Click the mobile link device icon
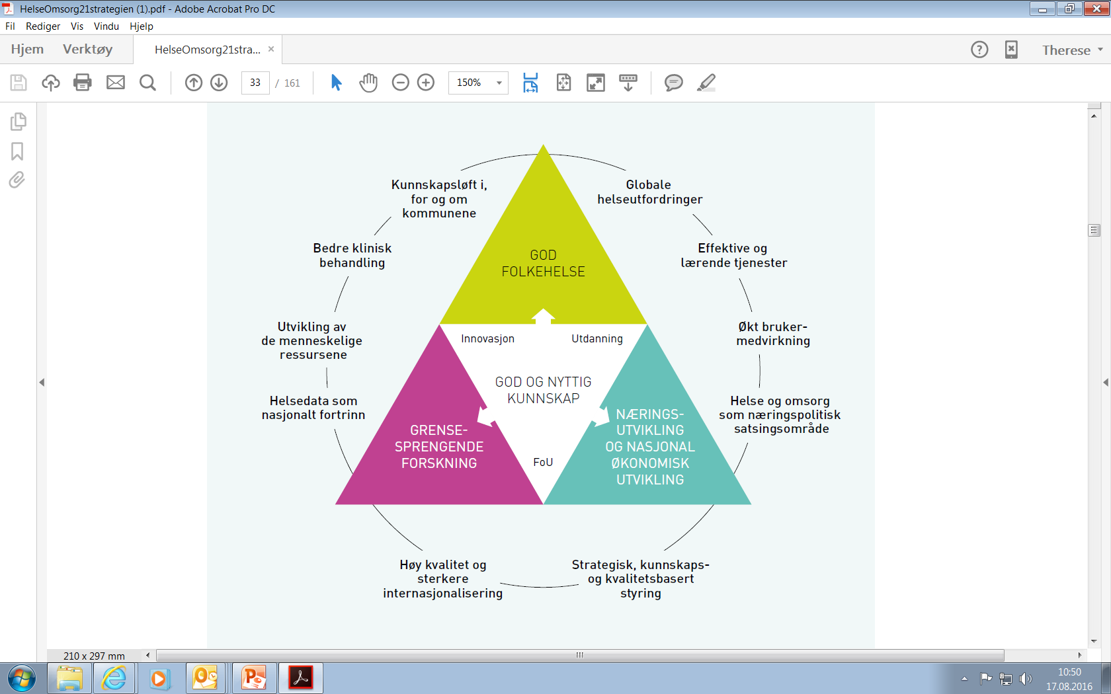Image resolution: width=1111 pixels, height=694 pixels. pyautogui.click(x=1011, y=50)
